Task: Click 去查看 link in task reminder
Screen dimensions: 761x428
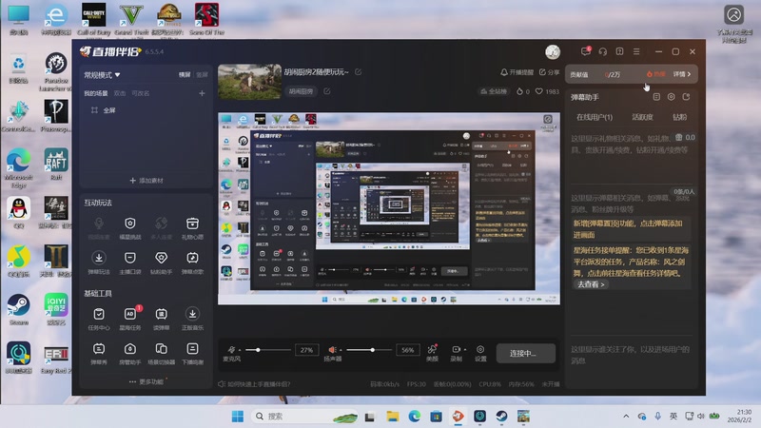Action: [591, 284]
